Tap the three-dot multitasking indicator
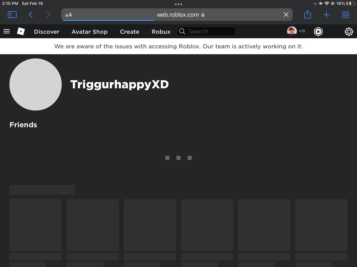Screen dimensions: 357x267 click(x=178, y=4)
